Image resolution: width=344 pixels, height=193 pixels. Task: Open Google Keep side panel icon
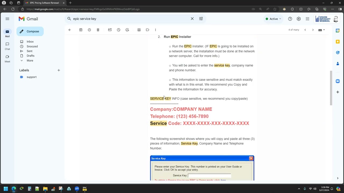338,42
